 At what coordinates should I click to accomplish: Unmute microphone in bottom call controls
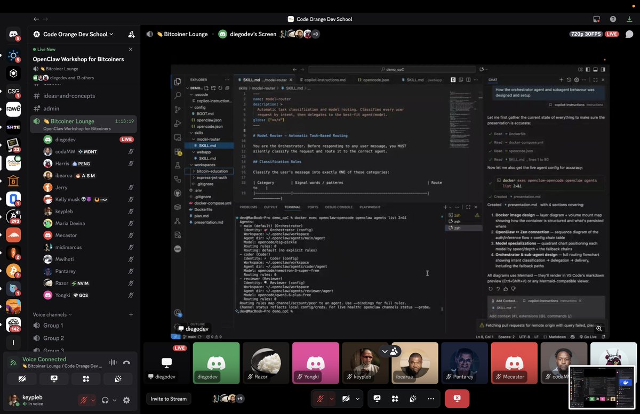[x=320, y=399]
